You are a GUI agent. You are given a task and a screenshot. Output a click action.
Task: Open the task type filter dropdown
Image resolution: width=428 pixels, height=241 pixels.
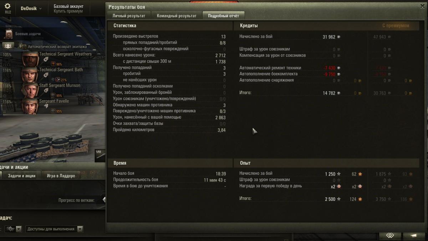click(x=12, y=229)
